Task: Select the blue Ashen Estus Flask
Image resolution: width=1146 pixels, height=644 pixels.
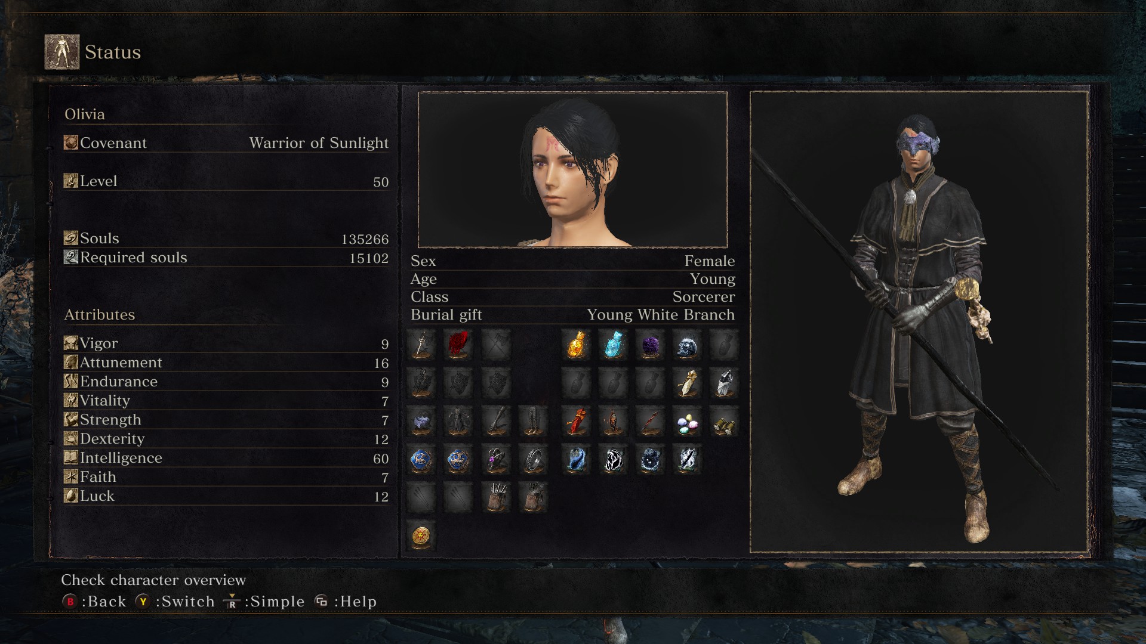Action: pos(614,345)
